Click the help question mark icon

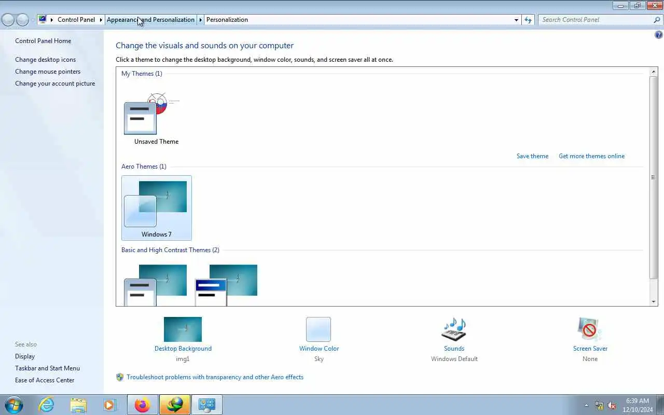658,35
